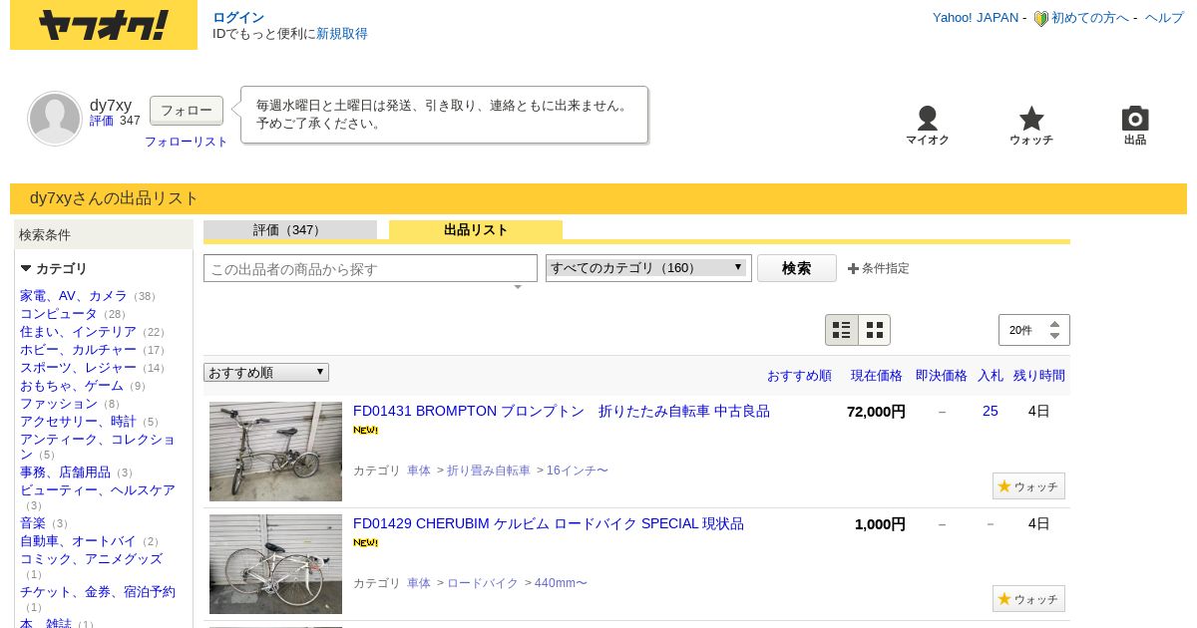Filter by おもちゃ、ゲーム category

pos(72,386)
